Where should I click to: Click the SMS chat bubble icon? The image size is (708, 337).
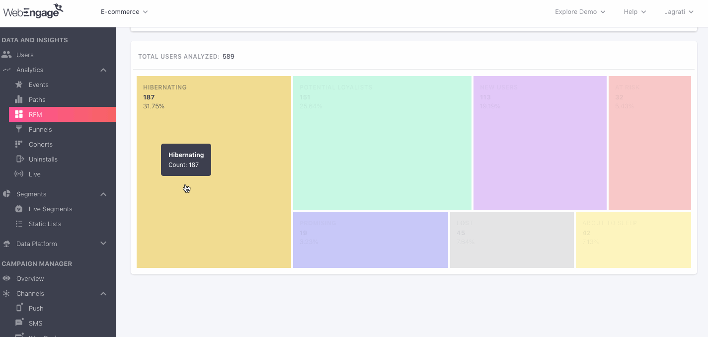(x=19, y=323)
